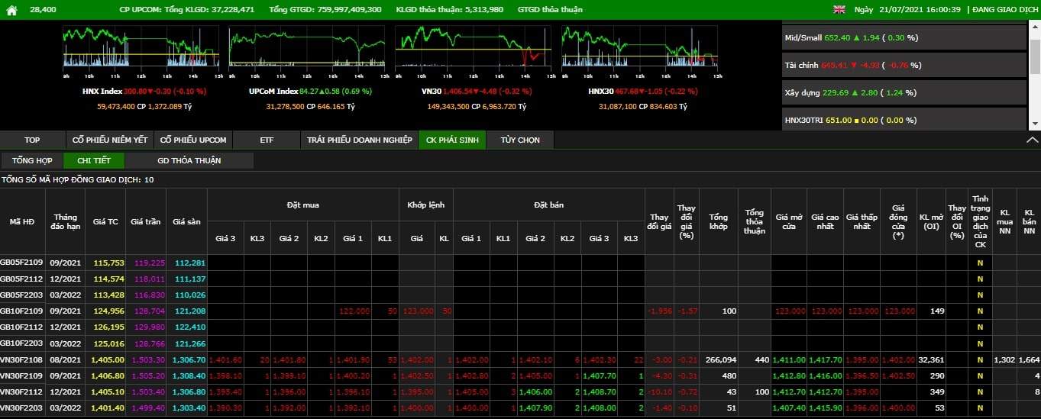The height and width of the screenshot is (419, 1041).
Task: Select the Xây dựng sector index row
Action: 904,92
